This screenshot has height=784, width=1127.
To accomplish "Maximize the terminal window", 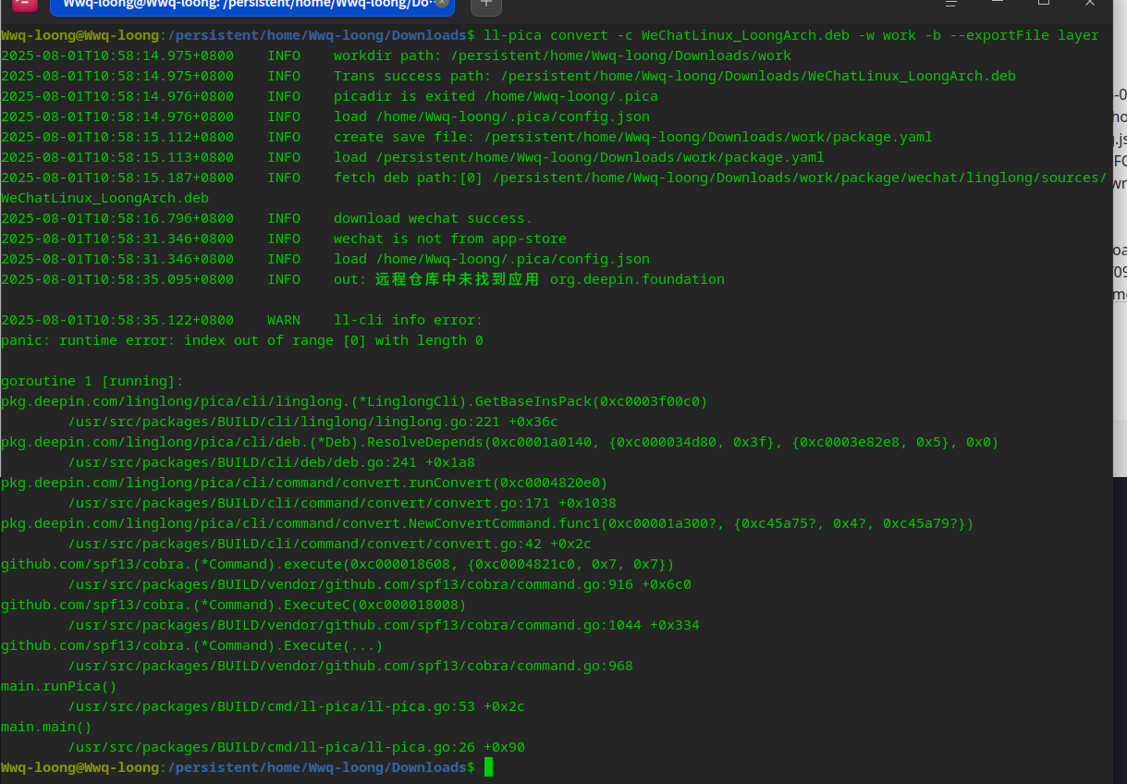I will [x=1043, y=3].
